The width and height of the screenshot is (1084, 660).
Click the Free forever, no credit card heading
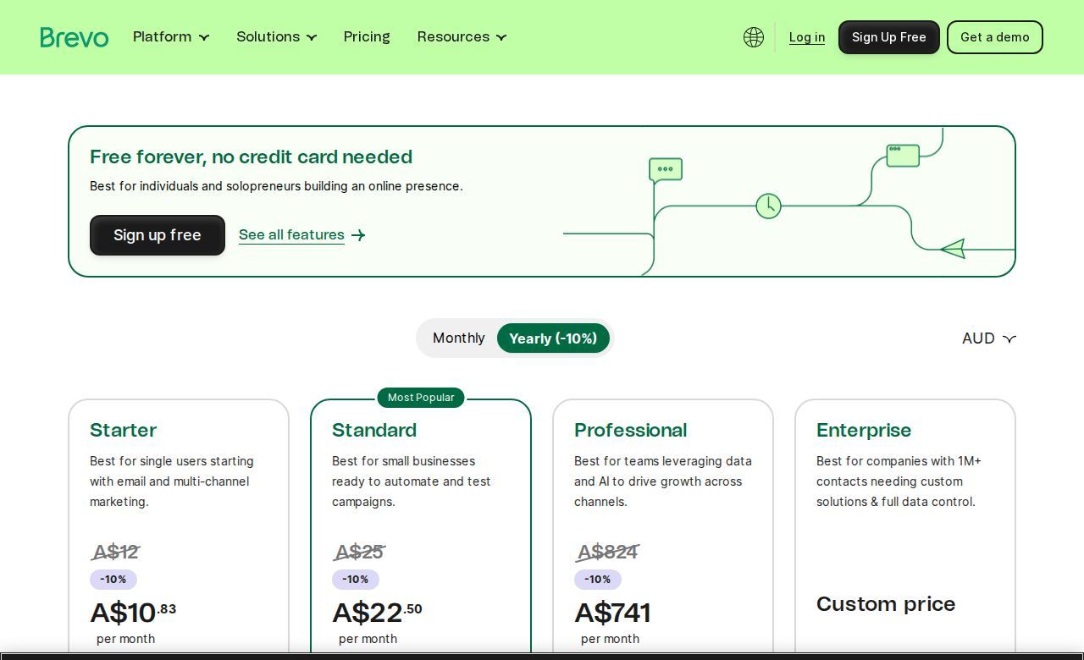(252, 157)
